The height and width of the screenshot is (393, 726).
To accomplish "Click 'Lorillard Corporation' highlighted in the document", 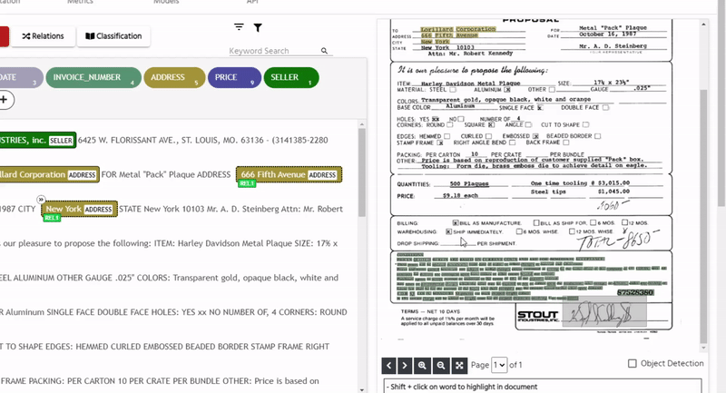I will (x=458, y=29).
